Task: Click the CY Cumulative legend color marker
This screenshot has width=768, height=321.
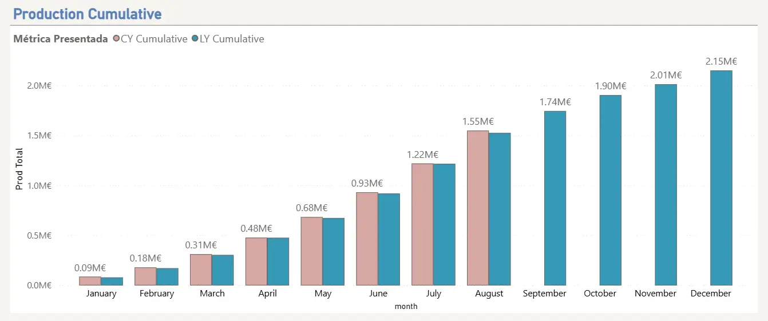Action: point(117,39)
